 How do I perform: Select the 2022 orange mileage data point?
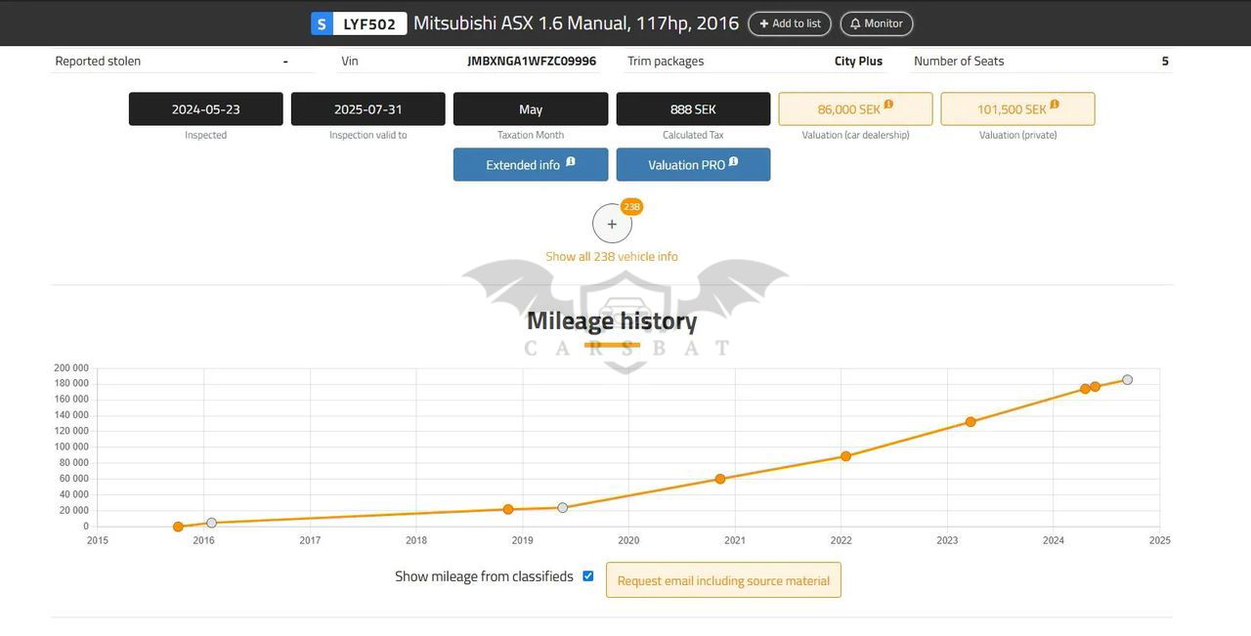pos(845,456)
